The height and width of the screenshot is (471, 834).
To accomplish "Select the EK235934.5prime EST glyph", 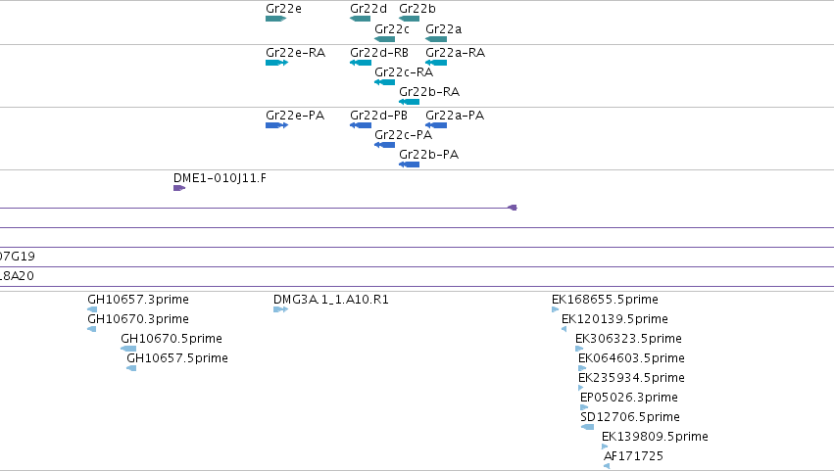I will coord(581,388).
